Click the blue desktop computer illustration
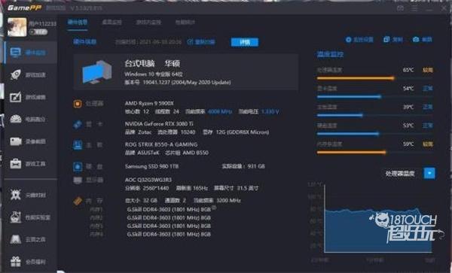This screenshot has width=452, height=273. [97, 72]
